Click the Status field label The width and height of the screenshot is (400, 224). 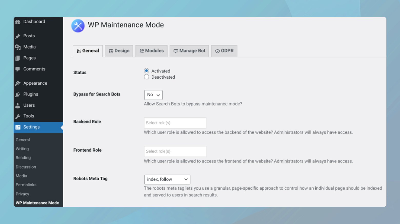coord(80,72)
